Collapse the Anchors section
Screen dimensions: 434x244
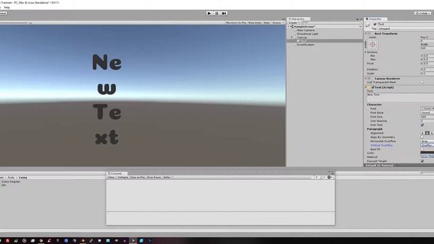pyautogui.click(x=366, y=52)
